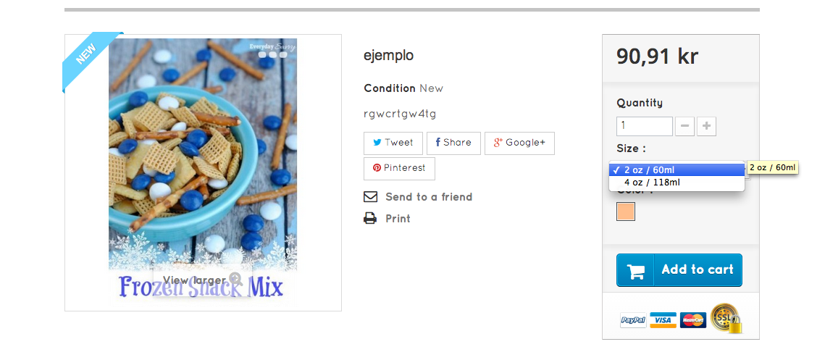Click the Visa card logo

[663, 320]
